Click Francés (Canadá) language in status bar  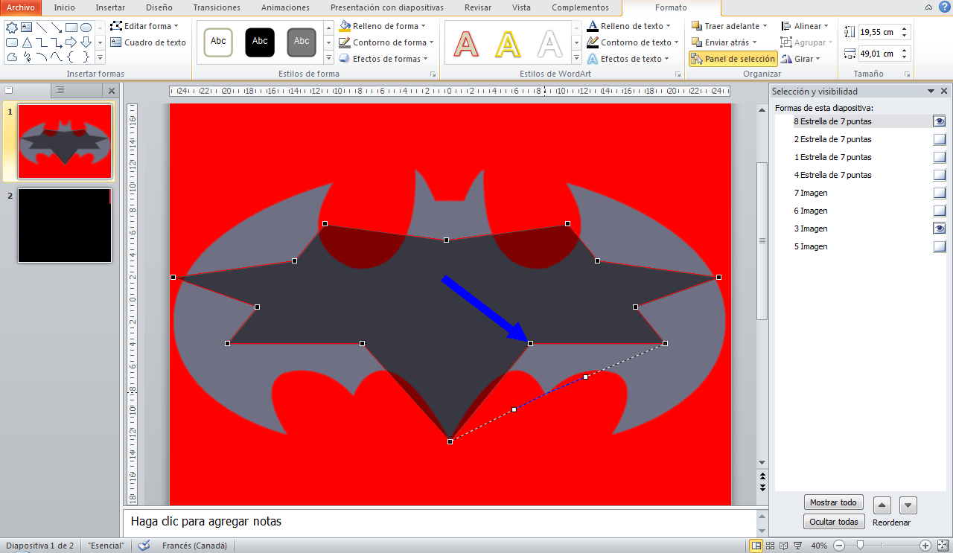point(194,546)
